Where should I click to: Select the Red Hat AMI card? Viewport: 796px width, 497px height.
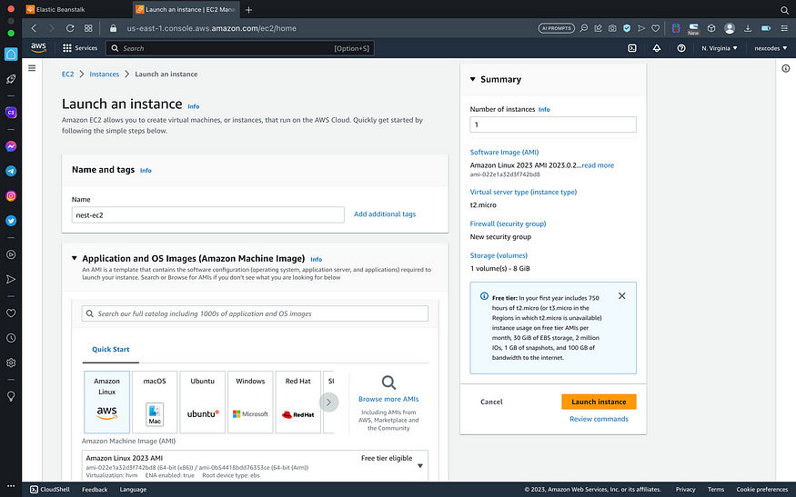click(x=297, y=403)
